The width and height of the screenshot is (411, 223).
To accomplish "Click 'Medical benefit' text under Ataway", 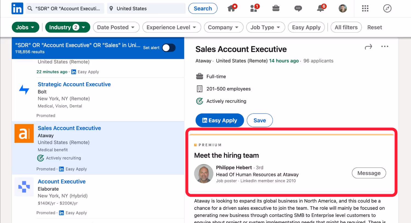I will pyautogui.click(x=53, y=150).
